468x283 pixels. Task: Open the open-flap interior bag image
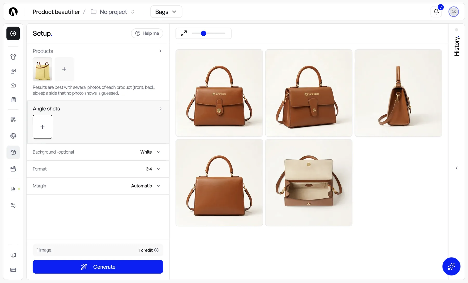309,183
